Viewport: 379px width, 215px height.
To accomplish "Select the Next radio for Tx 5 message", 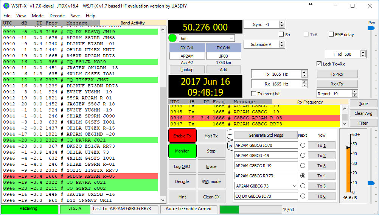I will click(x=303, y=186).
